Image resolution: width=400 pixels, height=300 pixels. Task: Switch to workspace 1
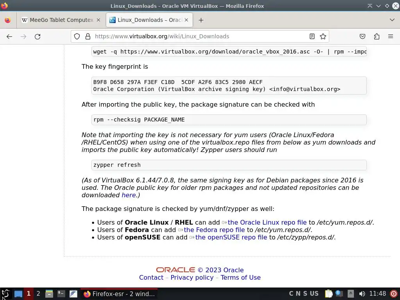point(29,294)
